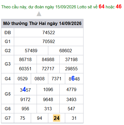Click the G6 number 313
The image size is (124, 125).
pos(48,109)
